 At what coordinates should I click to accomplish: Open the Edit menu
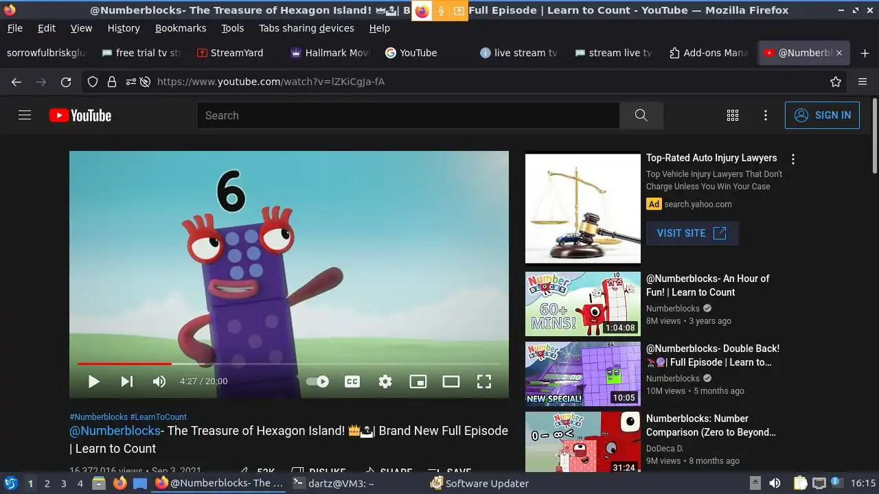coord(47,28)
